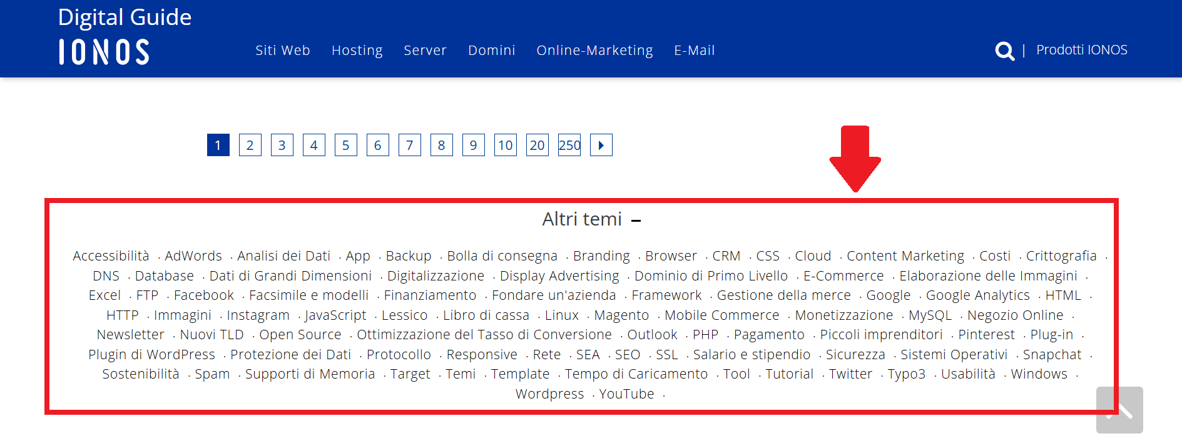Open the Outlook topic
The height and width of the screenshot is (441, 1182).
pyautogui.click(x=652, y=334)
